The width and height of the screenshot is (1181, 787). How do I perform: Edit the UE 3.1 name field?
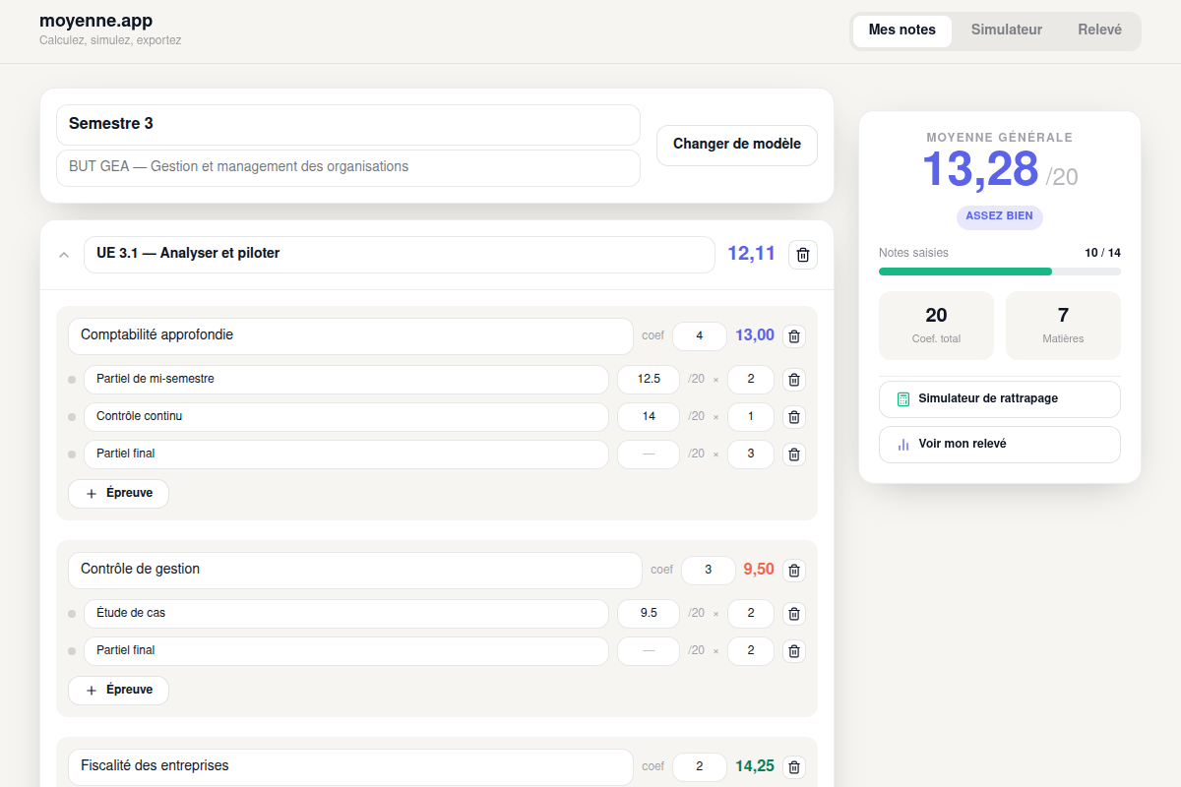[x=400, y=255]
